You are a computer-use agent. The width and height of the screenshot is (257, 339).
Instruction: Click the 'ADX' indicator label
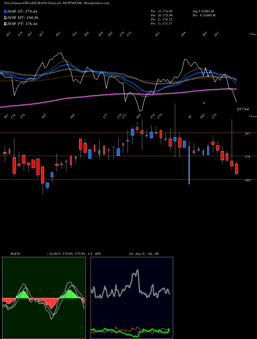pyautogui.click(x=98, y=254)
